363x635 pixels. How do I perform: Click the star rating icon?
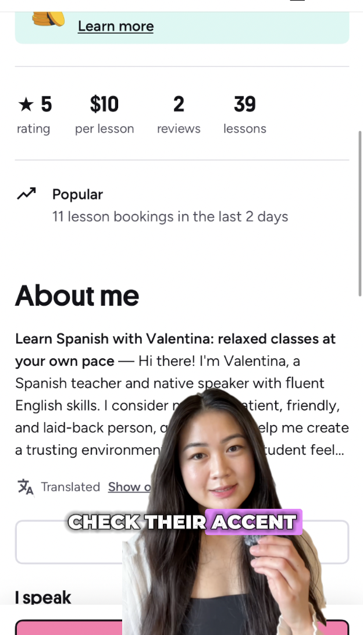point(26,105)
